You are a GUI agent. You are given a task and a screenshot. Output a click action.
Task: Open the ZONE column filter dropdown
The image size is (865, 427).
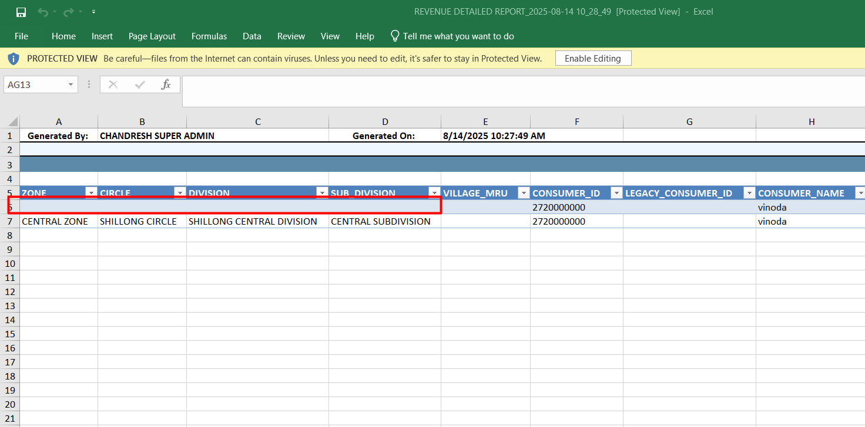[92, 193]
